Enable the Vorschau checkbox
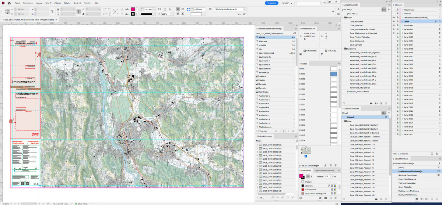Viewport: 442px width, 205px height. click(x=257, y=131)
